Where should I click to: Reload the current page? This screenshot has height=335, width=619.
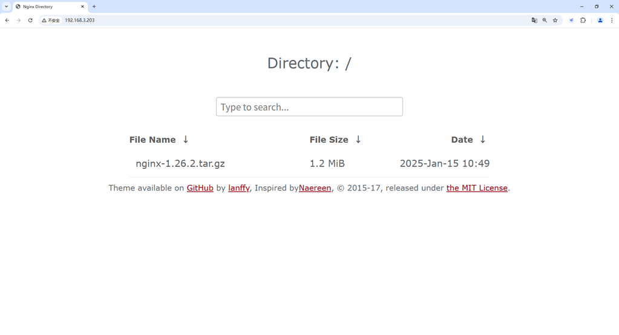[x=30, y=20]
